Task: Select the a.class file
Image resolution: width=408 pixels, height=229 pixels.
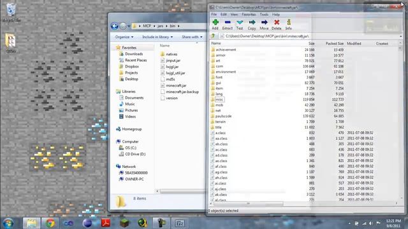Action: coord(221,133)
